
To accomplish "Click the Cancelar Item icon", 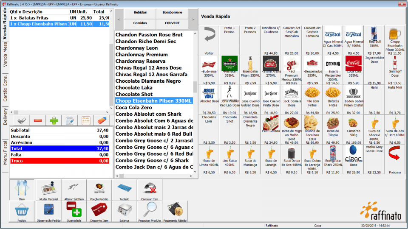I will pyautogui.click(x=150, y=190).
